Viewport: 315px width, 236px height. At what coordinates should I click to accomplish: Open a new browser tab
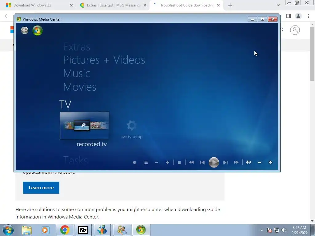230,6
